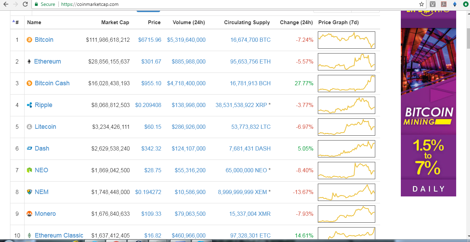Click the Ripple coin icon
Image resolution: width=470 pixels, height=242 pixels.
[29, 105]
